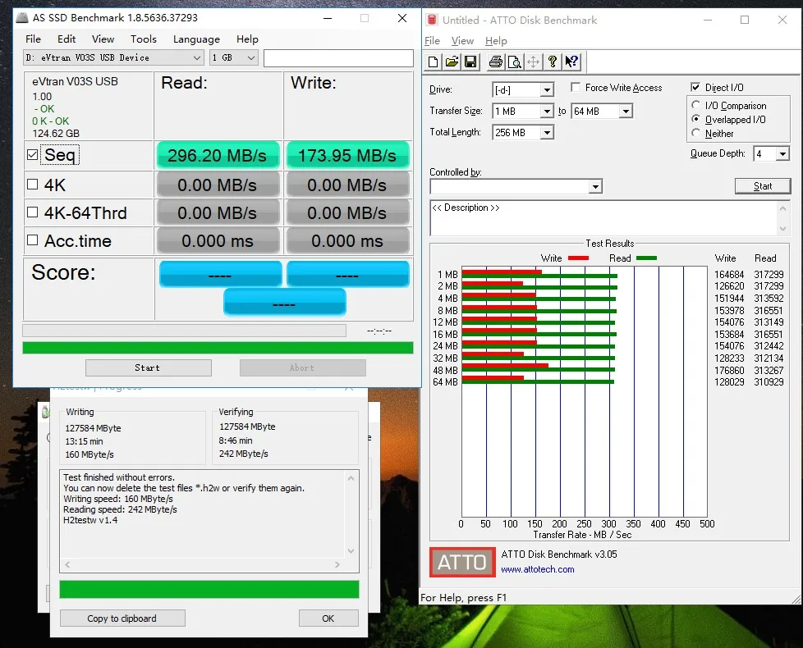Click the ATTO Disk Benchmark title bar icon
The height and width of the screenshot is (648, 803).
(x=432, y=20)
